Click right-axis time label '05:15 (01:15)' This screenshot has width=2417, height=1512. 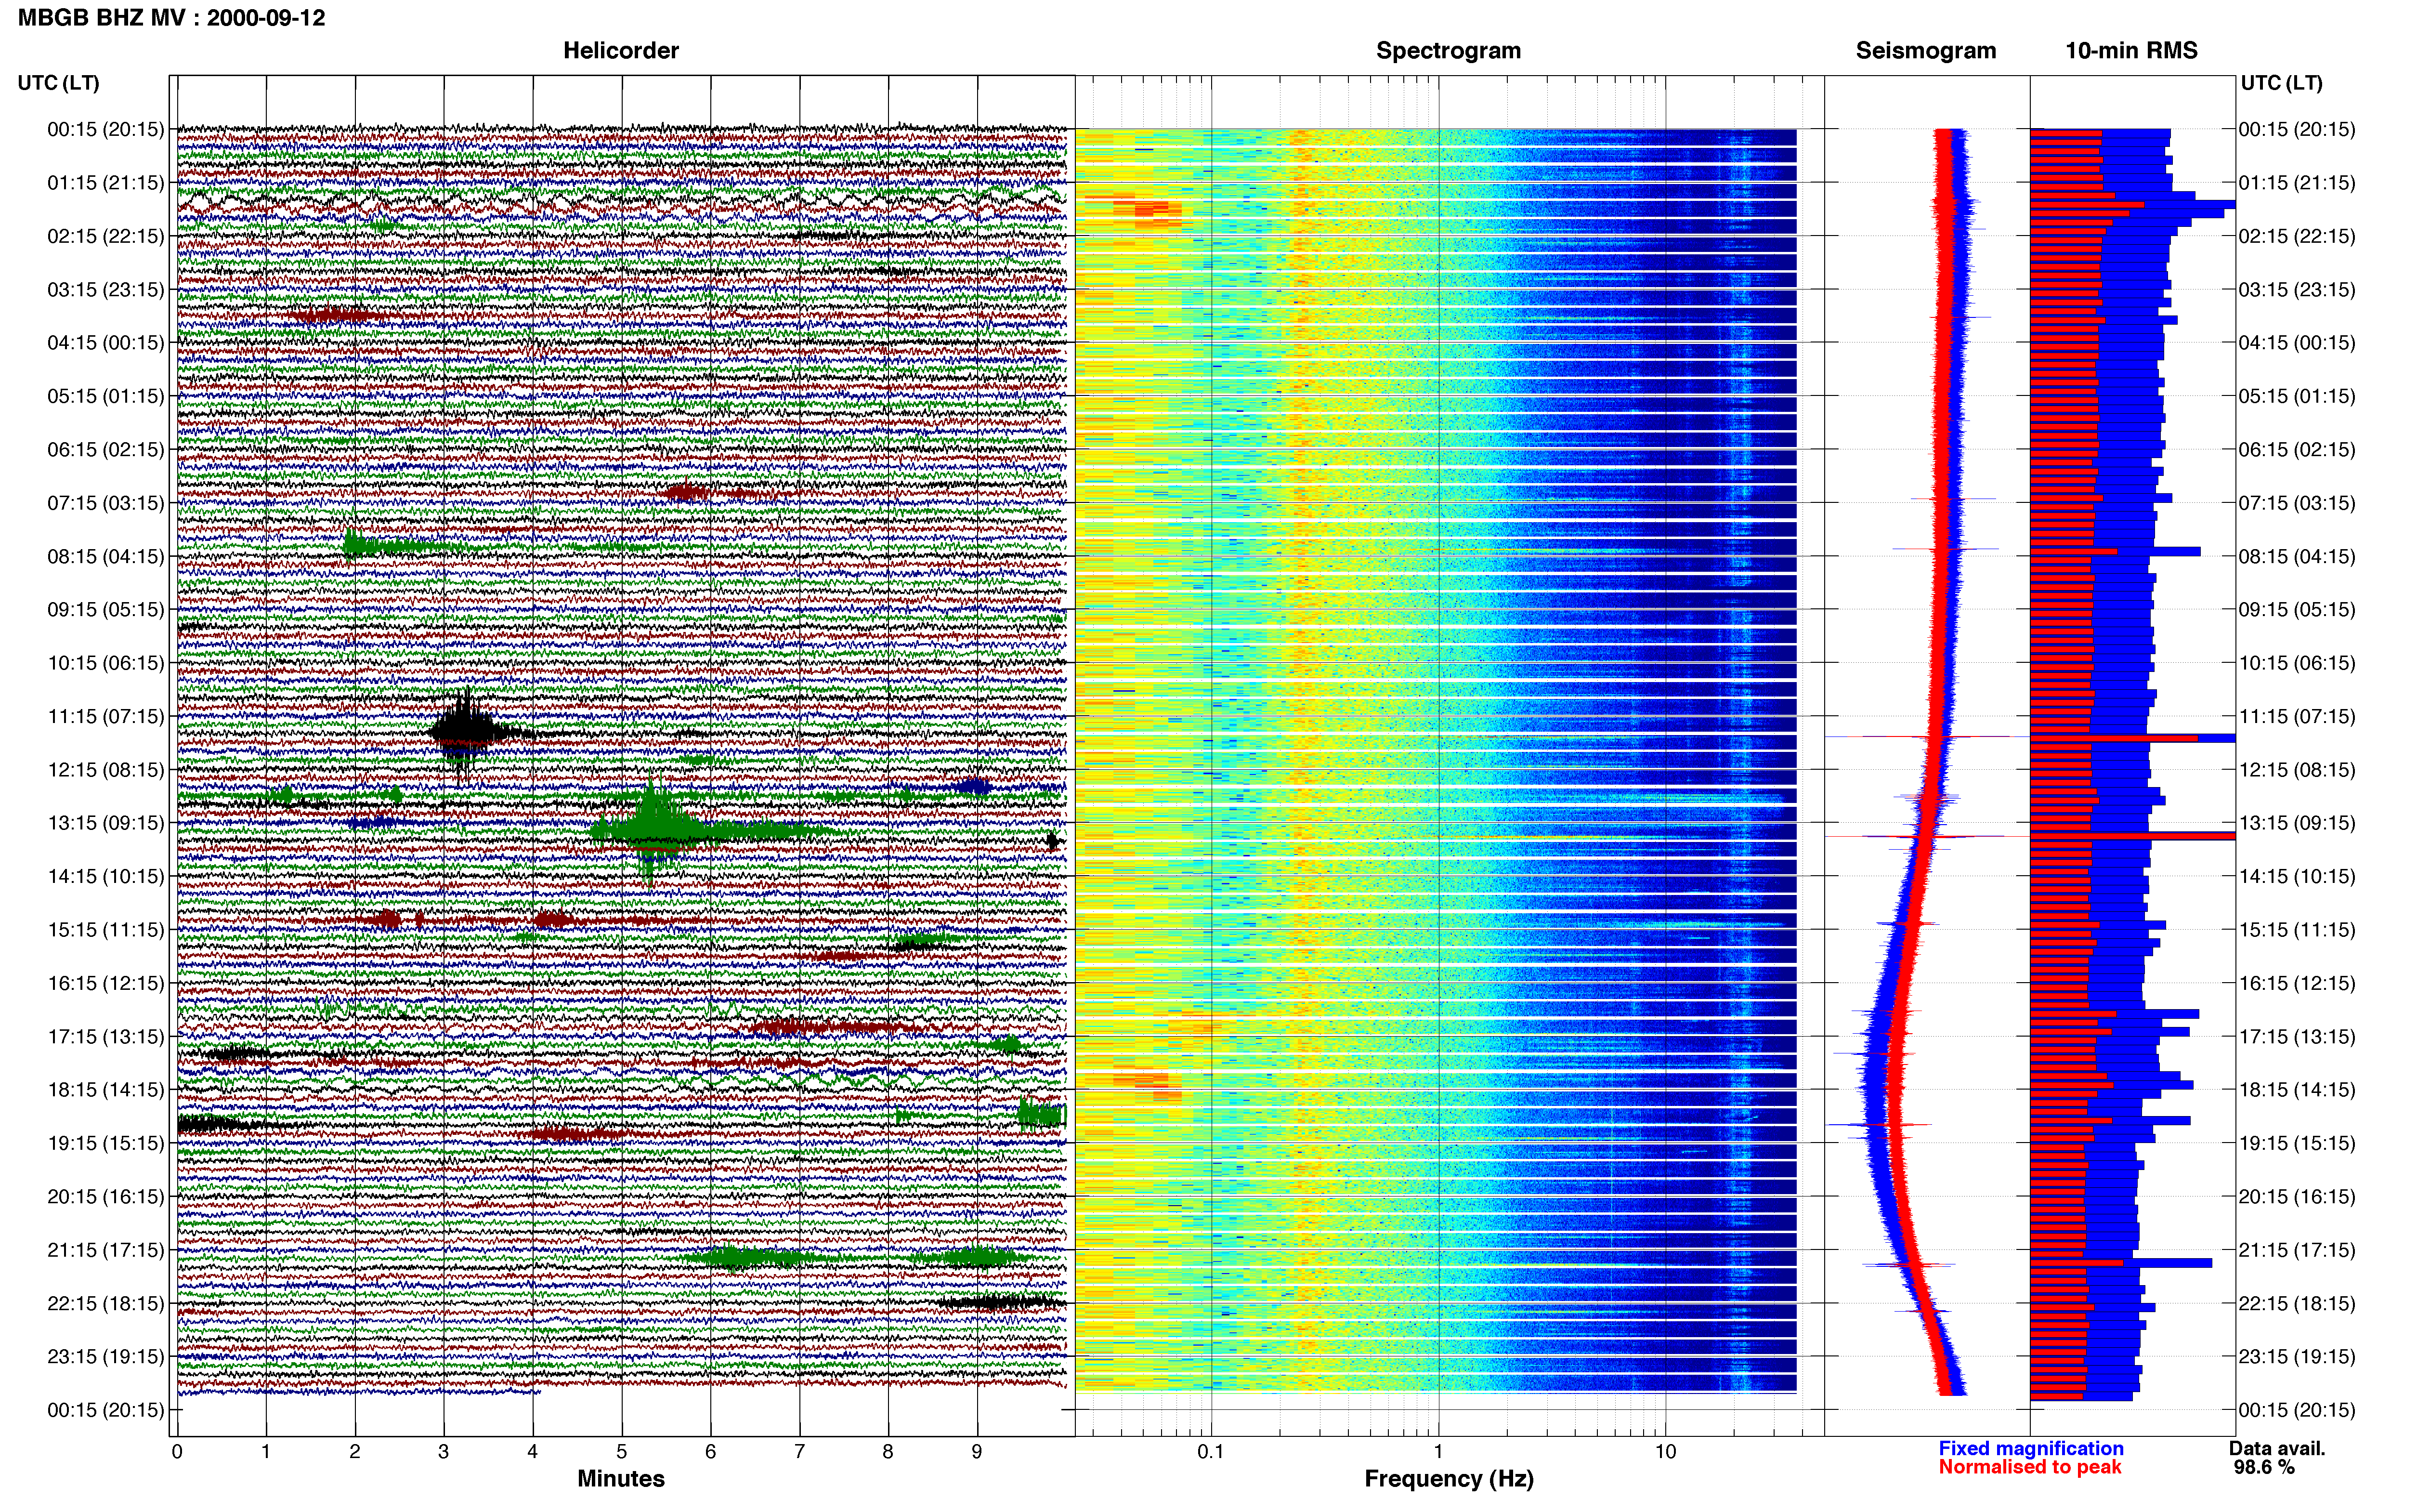pyautogui.click(x=2297, y=396)
